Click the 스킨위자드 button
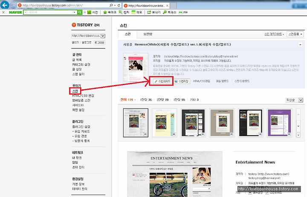 click(162, 81)
